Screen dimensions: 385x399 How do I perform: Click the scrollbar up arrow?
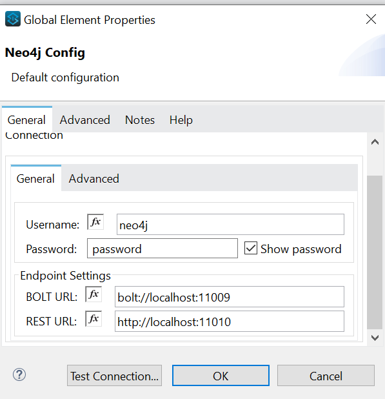coord(375,142)
